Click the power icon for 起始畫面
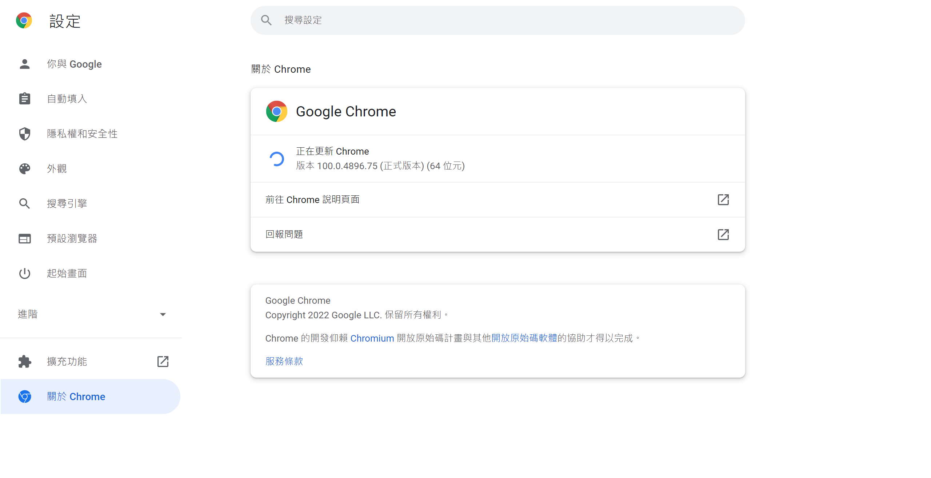 click(24, 273)
